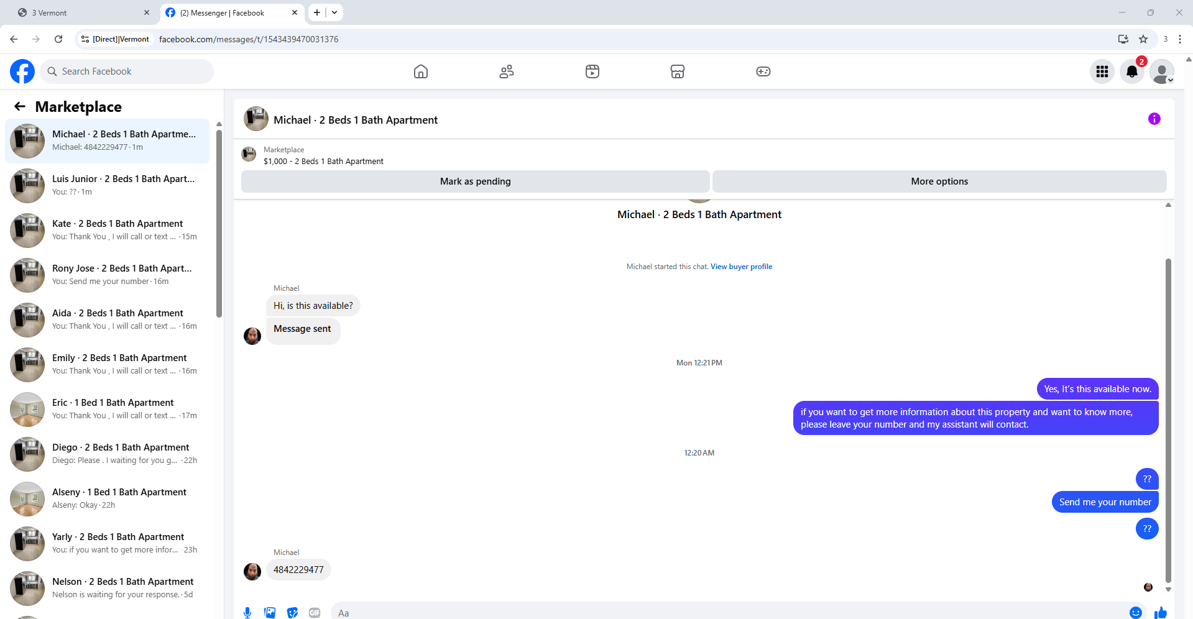The width and height of the screenshot is (1193, 619).
Task: Open the emoji picker in message box
Action: [x=1136, y=613]
